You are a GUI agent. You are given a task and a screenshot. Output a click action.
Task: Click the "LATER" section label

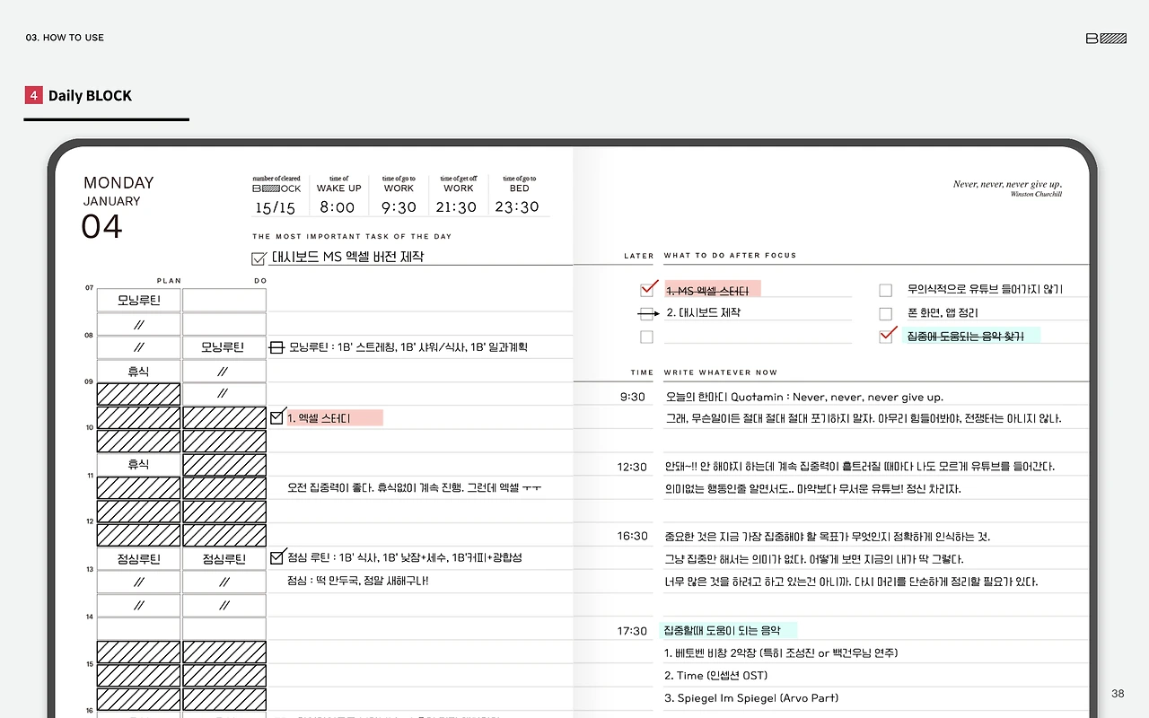(638, 255)
